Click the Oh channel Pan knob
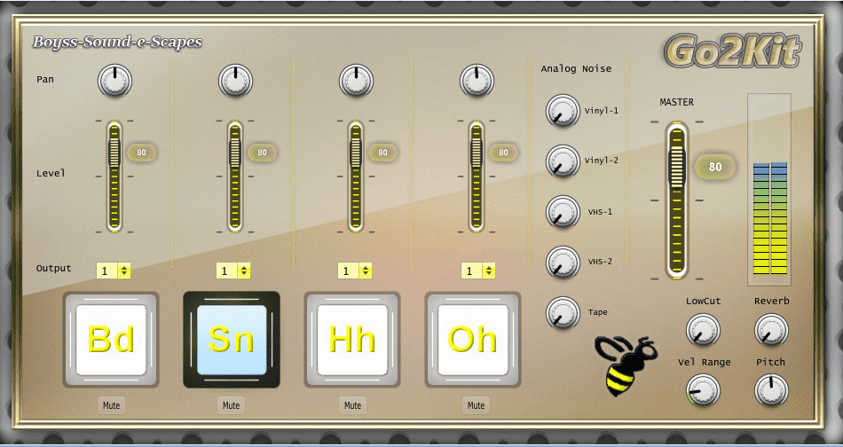This screenshot has width=843, height=447. point(477,81)
